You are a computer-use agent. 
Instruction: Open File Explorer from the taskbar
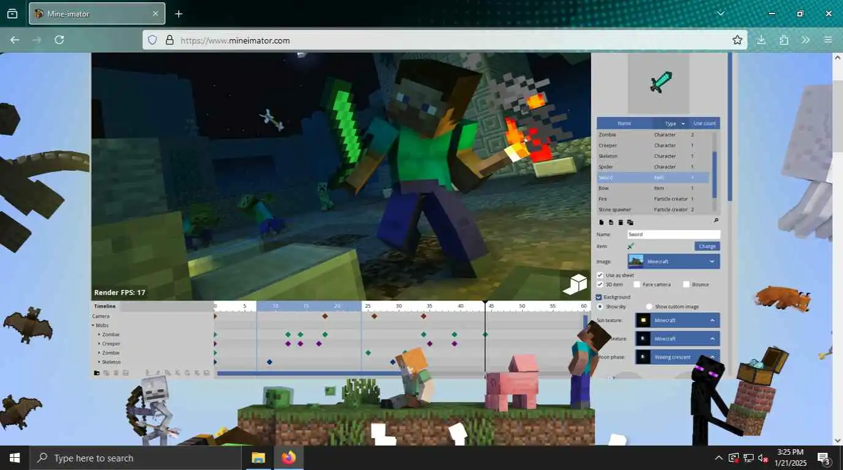258,458
